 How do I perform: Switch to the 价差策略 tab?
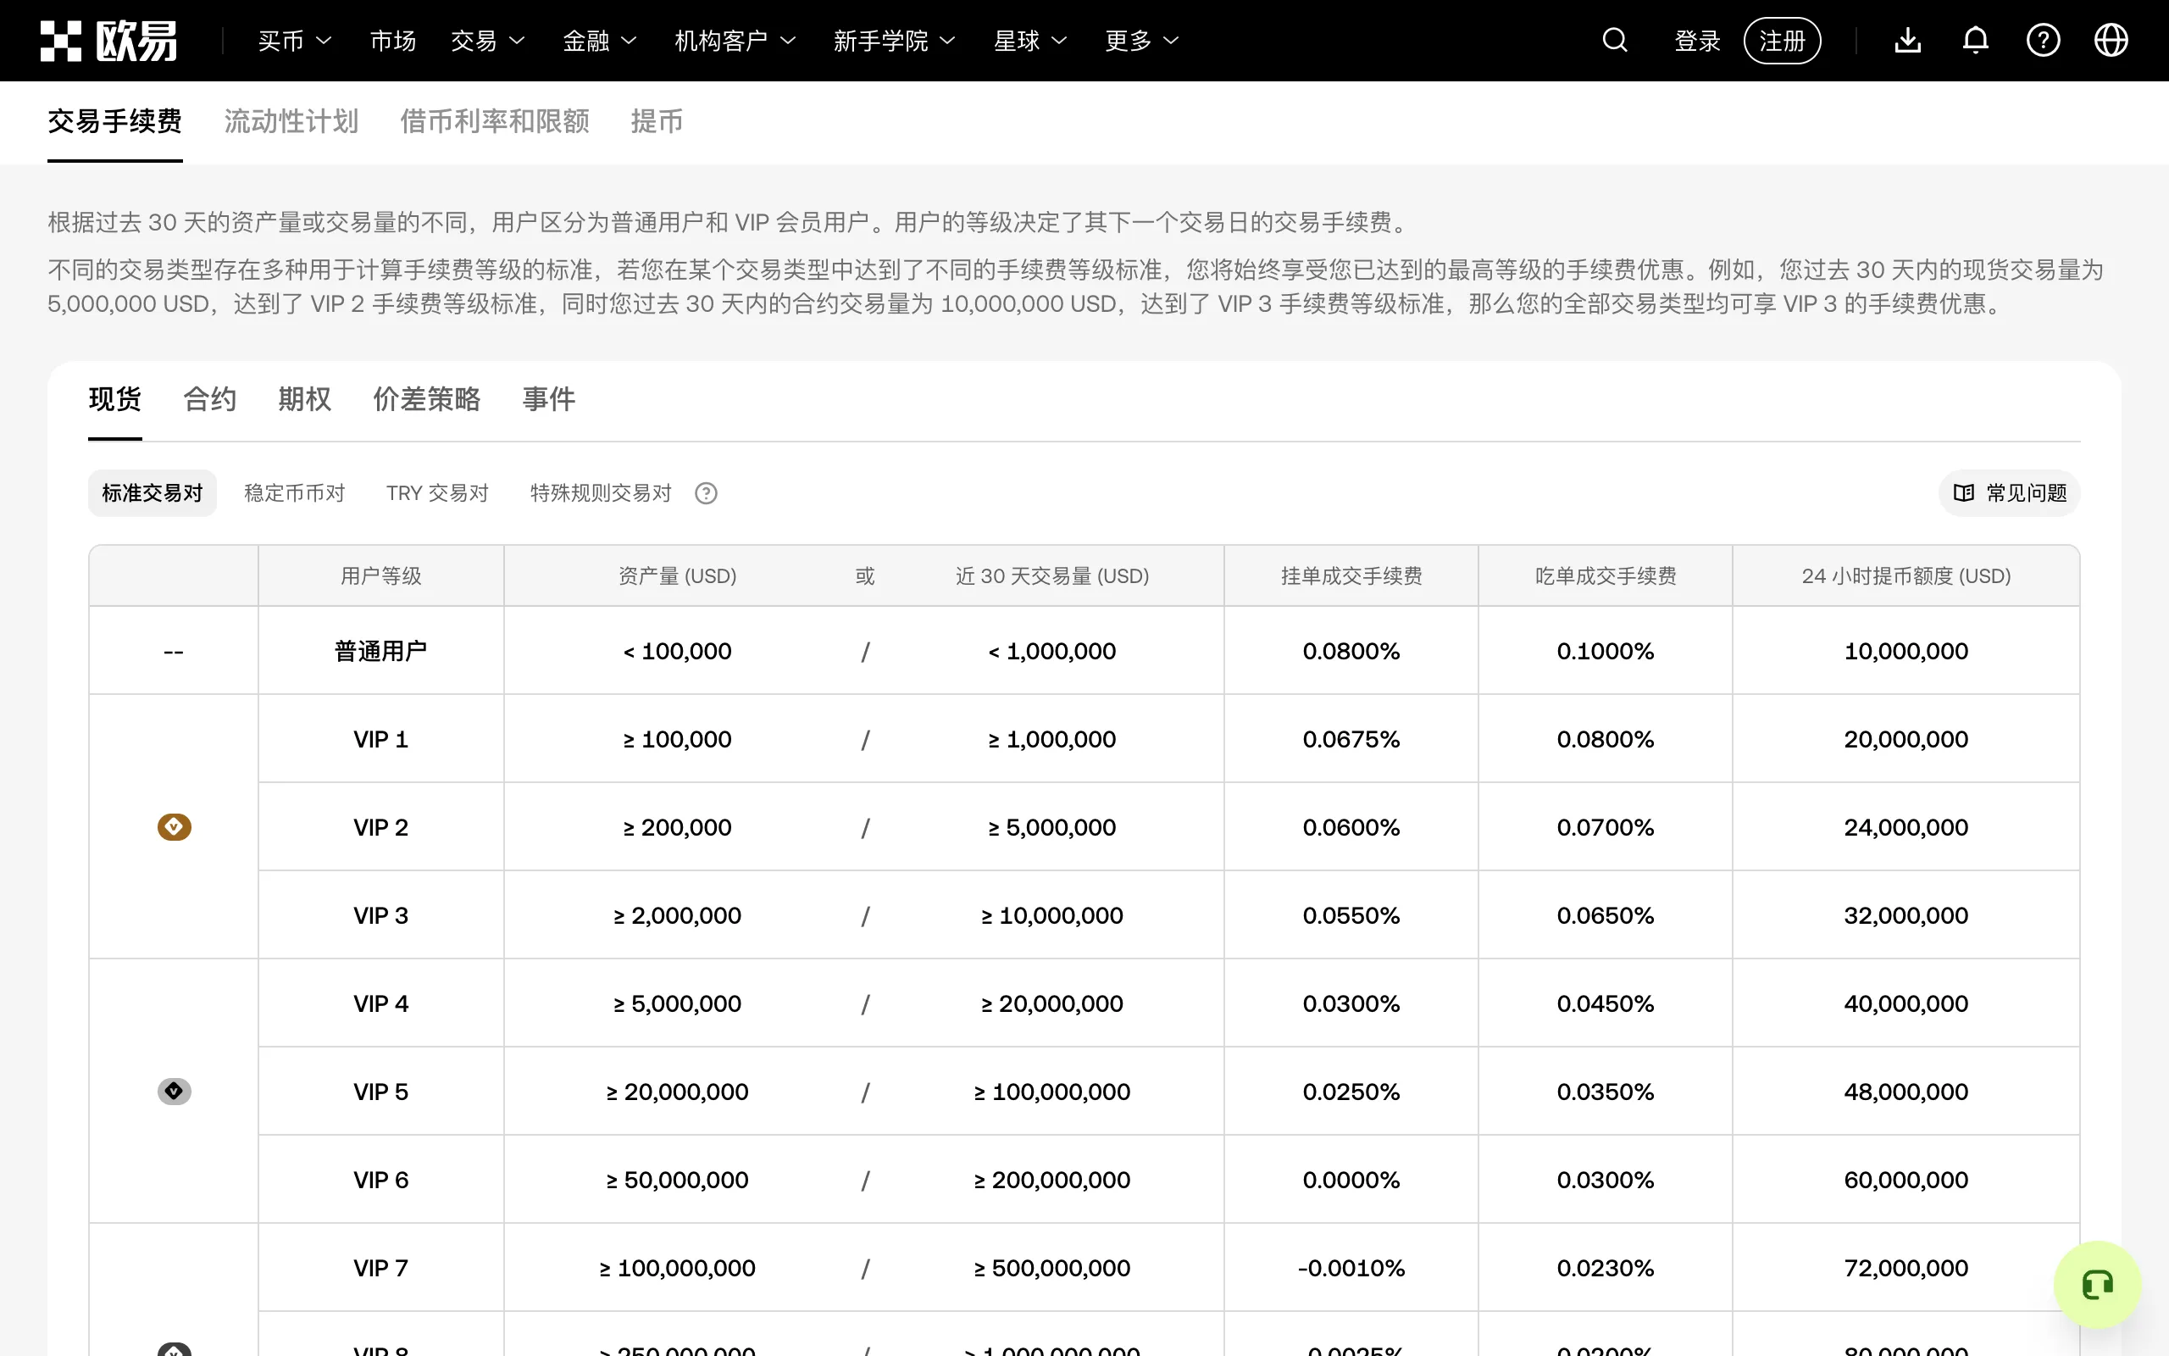click(427, 399)
